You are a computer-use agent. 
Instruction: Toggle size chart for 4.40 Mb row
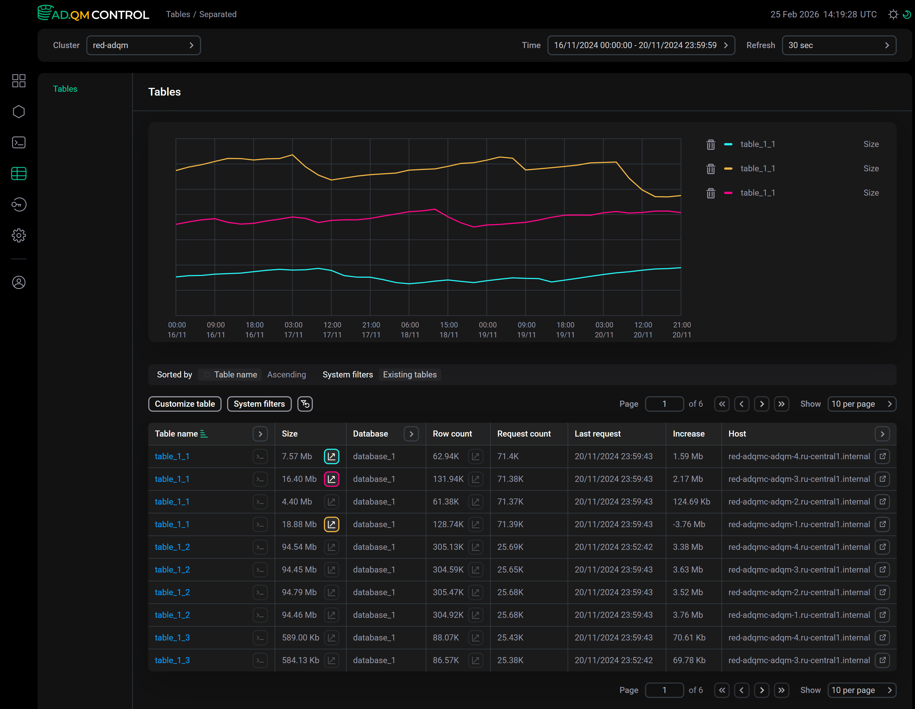331,502
